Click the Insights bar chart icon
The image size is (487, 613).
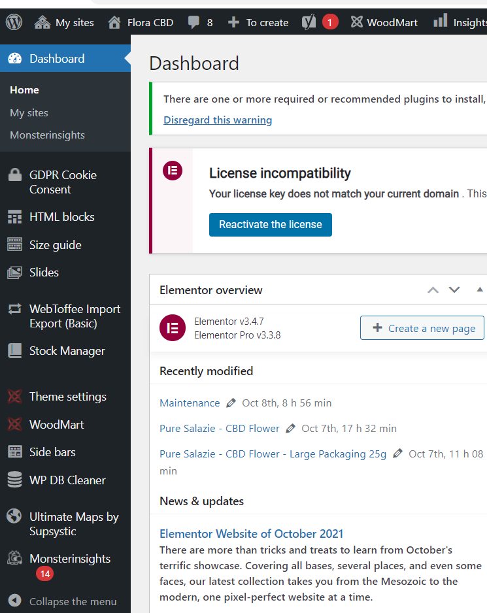(x=441, y=20)
